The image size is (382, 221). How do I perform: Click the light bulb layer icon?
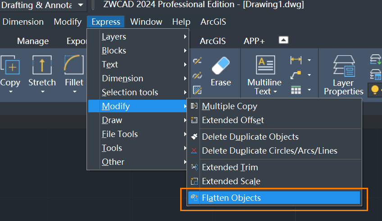point(375,90)
